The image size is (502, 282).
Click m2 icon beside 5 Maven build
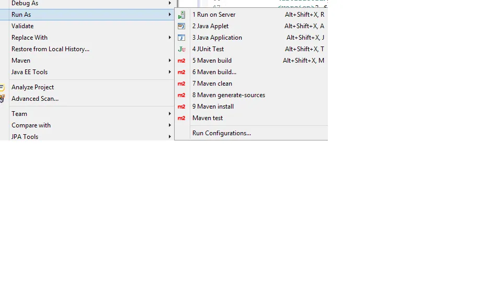[181, 61]
